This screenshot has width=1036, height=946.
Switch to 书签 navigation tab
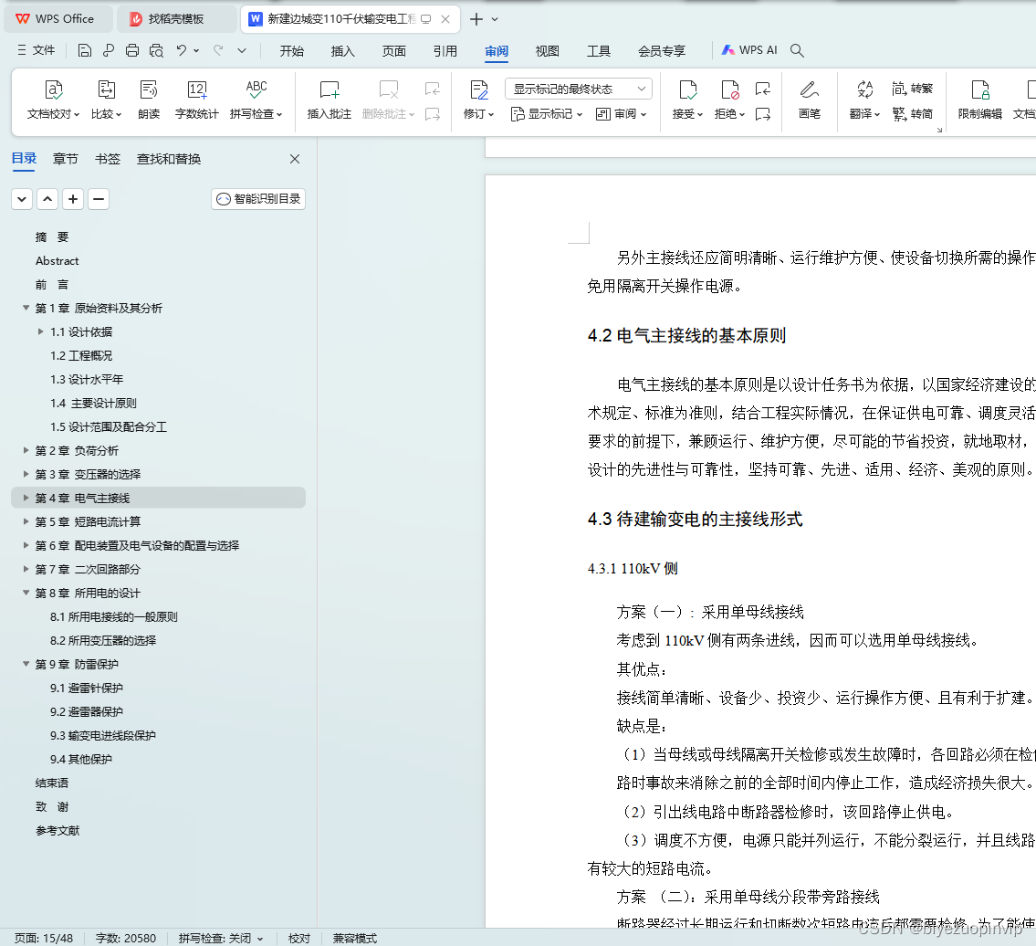[107, 159]
